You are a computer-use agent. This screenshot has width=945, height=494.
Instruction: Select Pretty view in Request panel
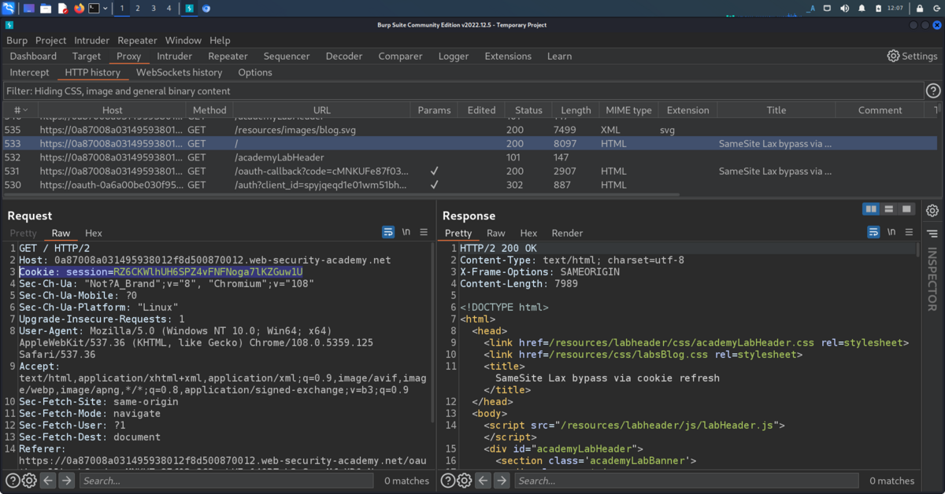click(x=24, y=233)
